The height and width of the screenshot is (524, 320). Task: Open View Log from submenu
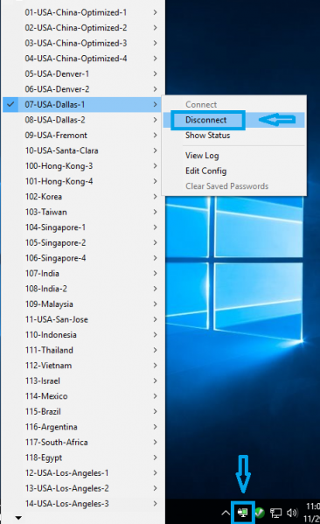pos(202,156)
